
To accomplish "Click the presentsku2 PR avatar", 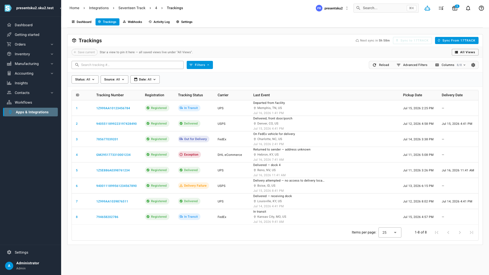I will point(319,8).
